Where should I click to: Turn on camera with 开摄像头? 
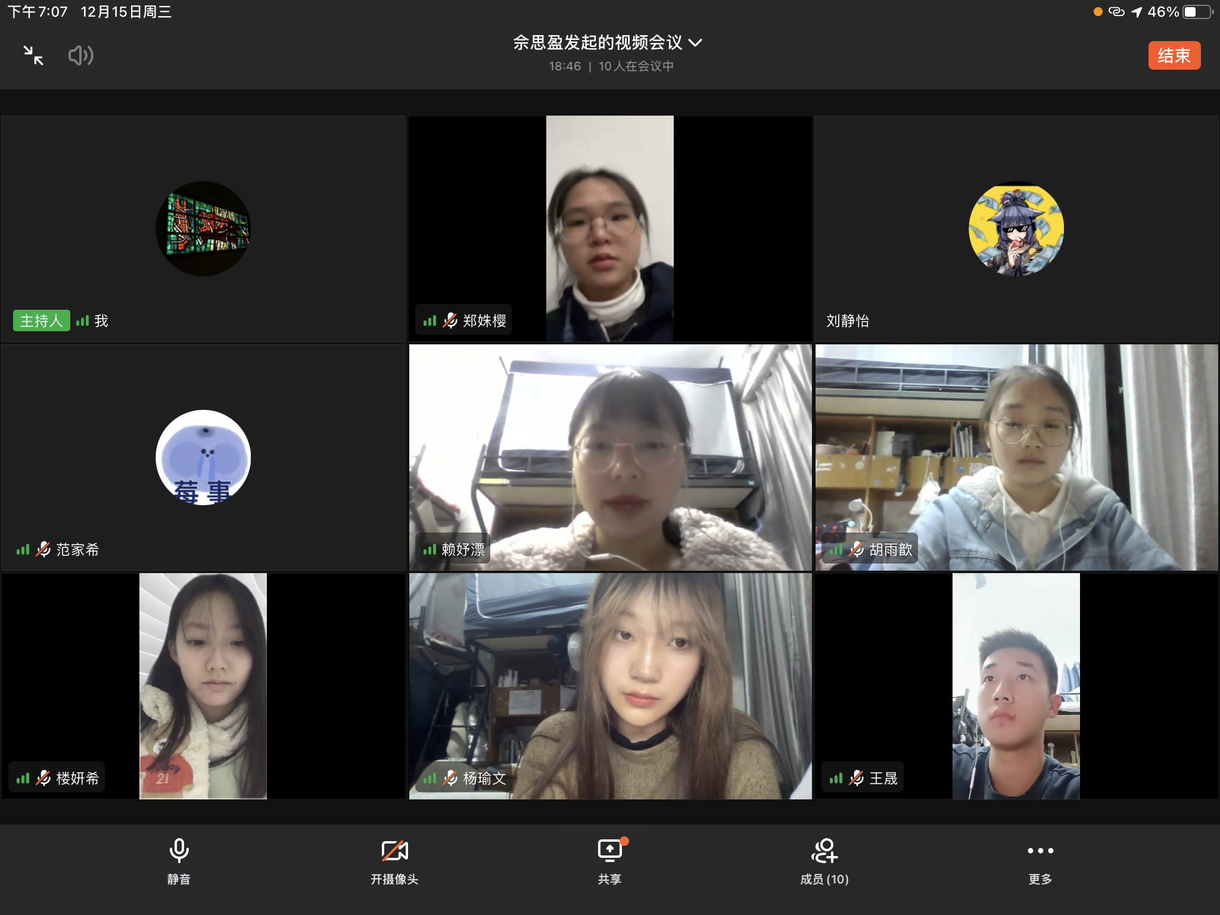click(x=394, y=860)
